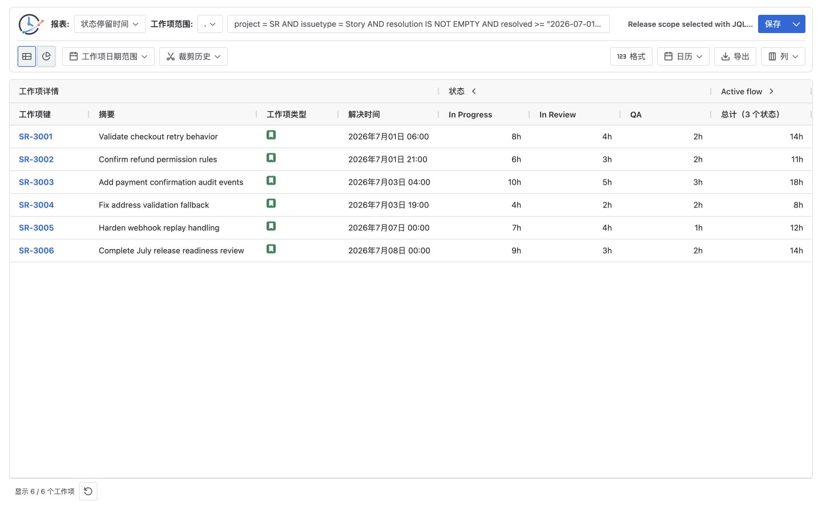
Task: Open the 列 columns dropdown
Action: click(x=783, y=56)
